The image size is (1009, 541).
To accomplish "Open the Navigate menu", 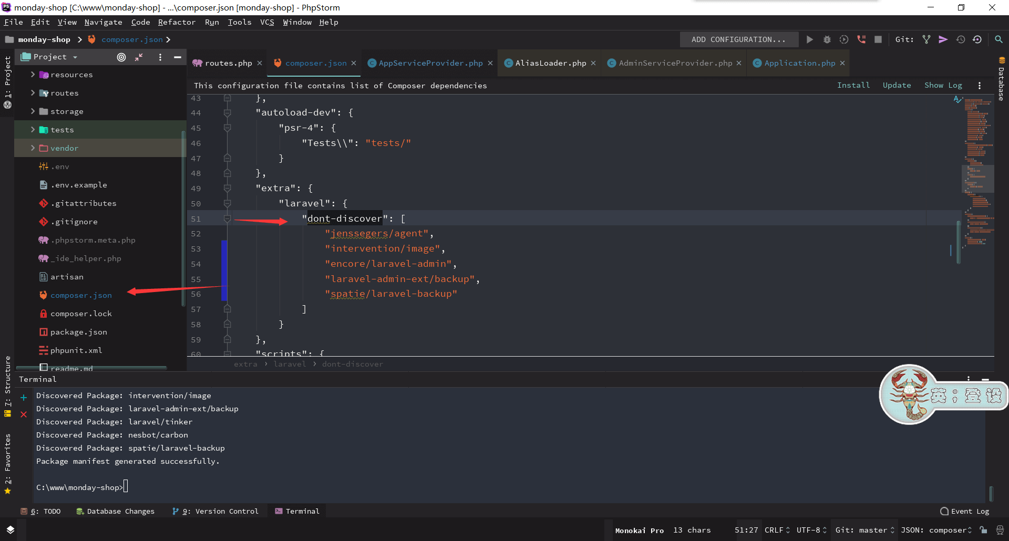I will 103,22.
